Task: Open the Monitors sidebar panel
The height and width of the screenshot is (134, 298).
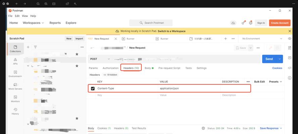Action: [x=15, y=99]
